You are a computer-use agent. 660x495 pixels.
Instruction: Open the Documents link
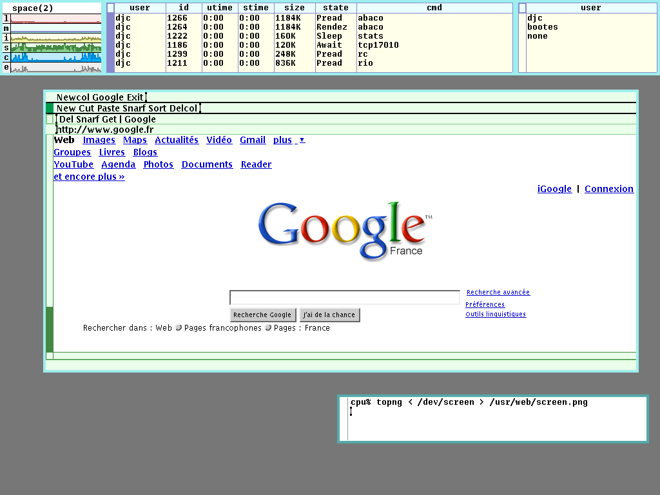click(x=207, y=164)
